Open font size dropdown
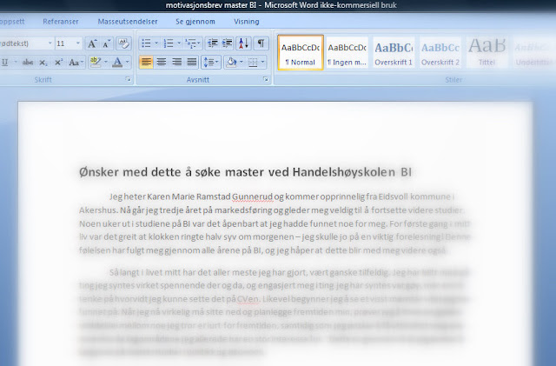The height and width of the screenshot is (366, 556). coord(78,43)
